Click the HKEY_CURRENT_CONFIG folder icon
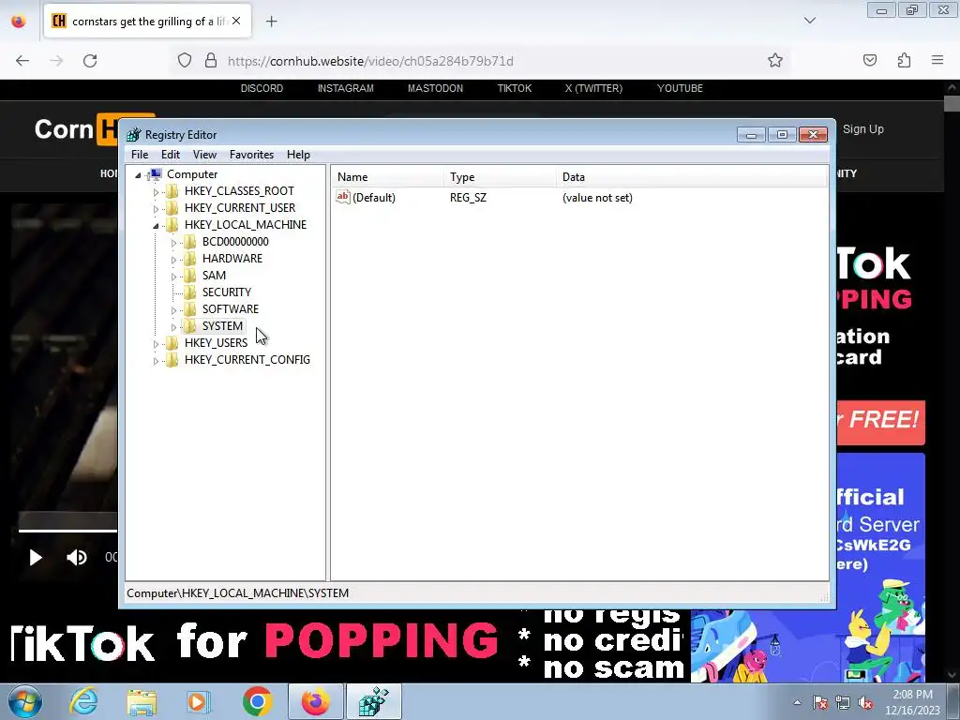This screenshot has height=720, width=960. (x=172, y=359)
